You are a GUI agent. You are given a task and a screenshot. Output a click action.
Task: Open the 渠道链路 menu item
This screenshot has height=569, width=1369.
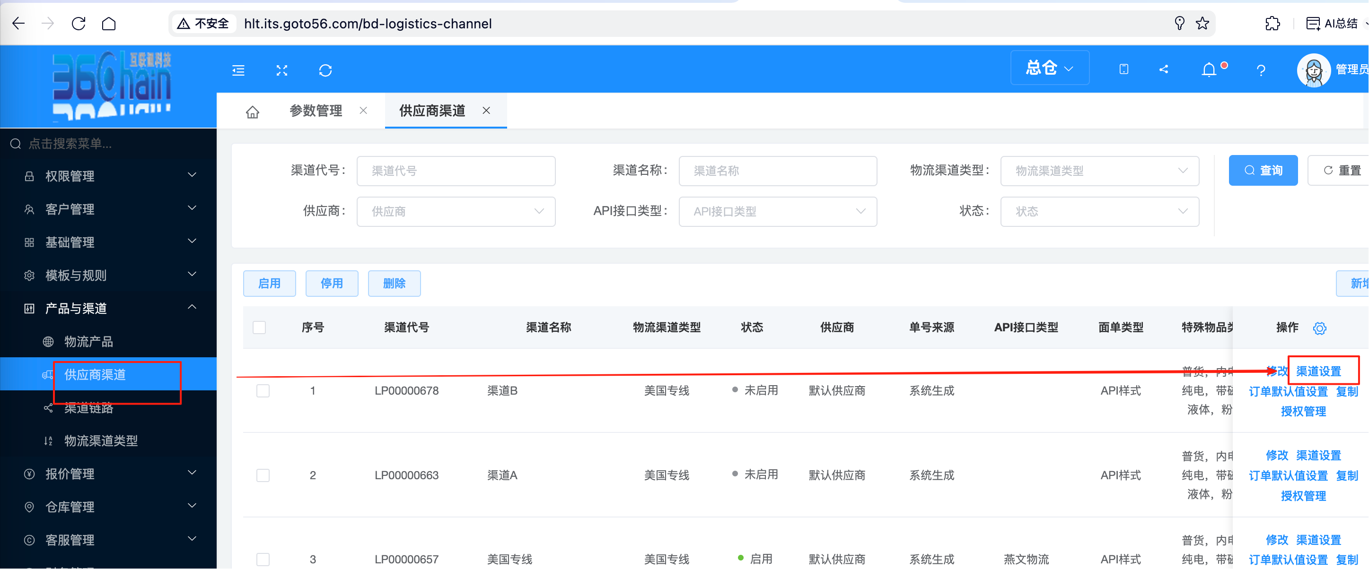tap(108, 408)
